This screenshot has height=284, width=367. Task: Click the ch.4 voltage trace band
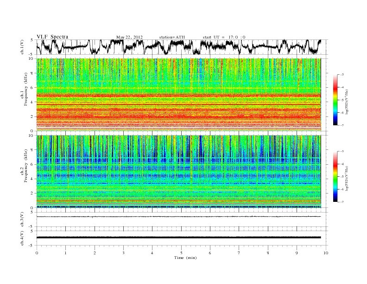tap(178, 238)
